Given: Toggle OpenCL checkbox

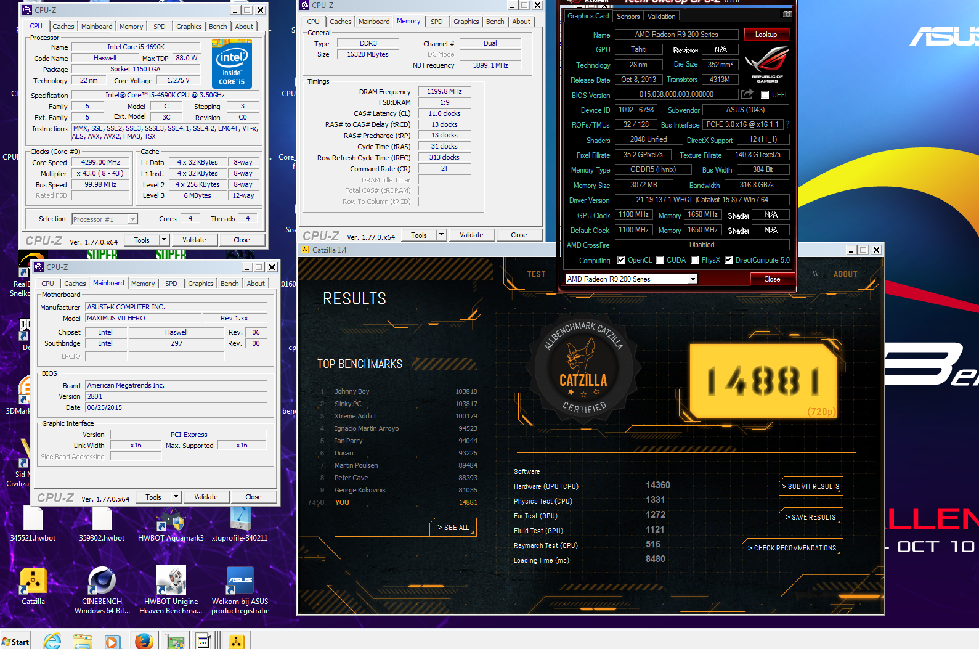Looking at the screenshot, I should point(622,260).
